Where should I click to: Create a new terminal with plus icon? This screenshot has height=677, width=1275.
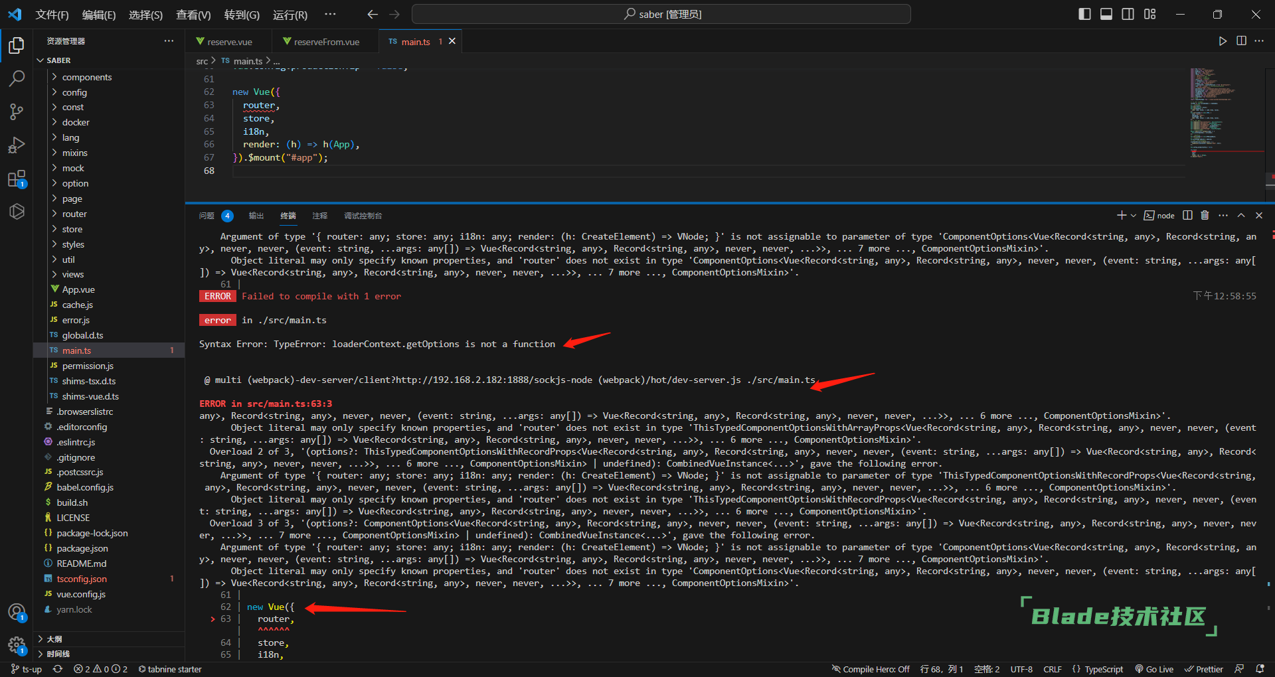click(1121, 215)
